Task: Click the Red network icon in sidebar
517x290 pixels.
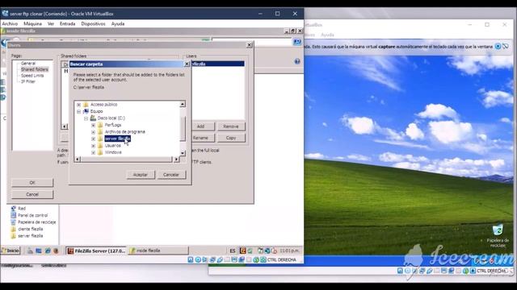Action: 14,209
